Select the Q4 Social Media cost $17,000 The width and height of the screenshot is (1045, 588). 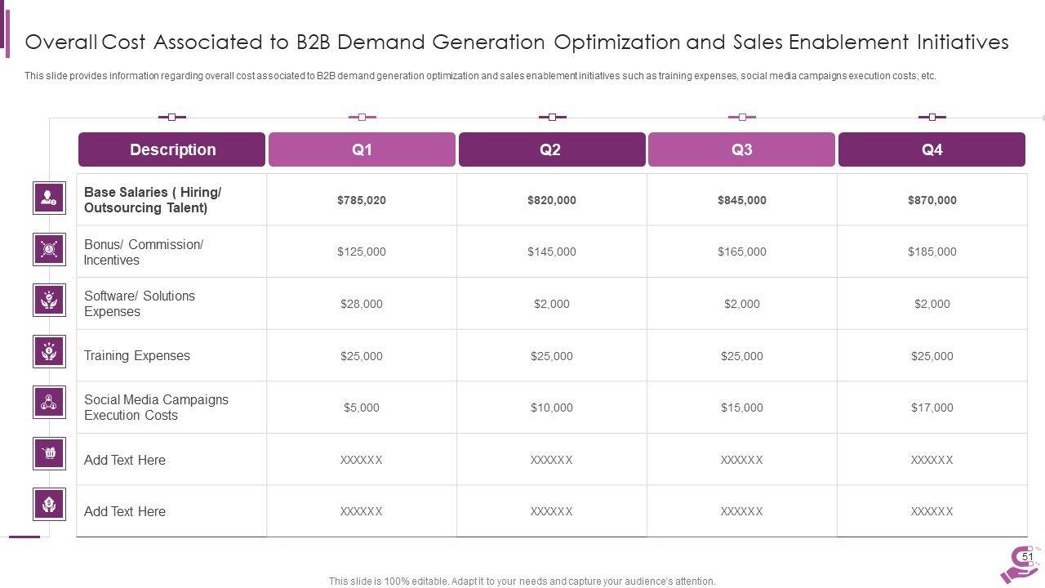[932, 408]
